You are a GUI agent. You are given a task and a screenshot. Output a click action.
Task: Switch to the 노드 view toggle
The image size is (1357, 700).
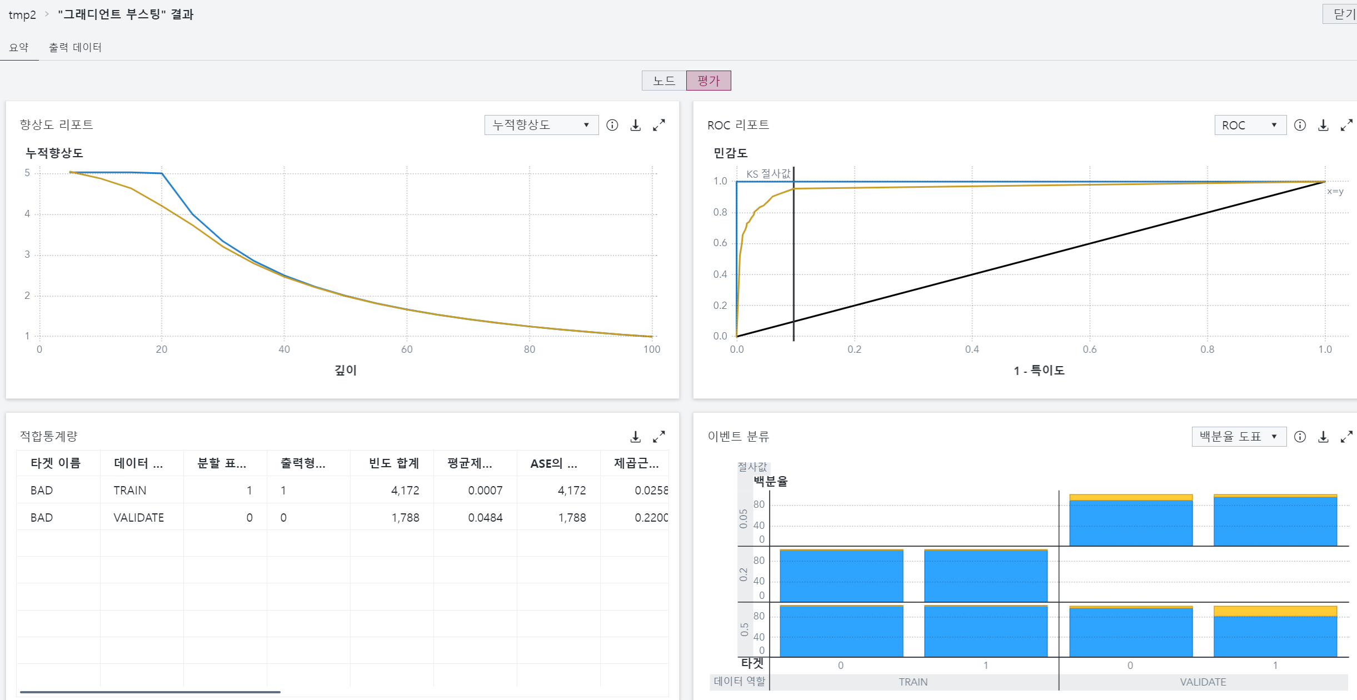tap(663, 81)
